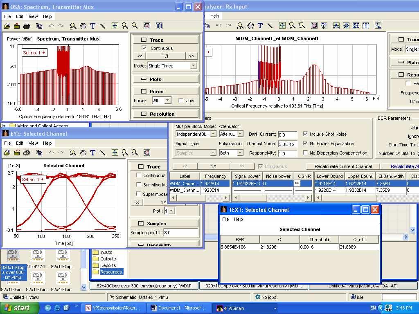
Task: Click Thermal Noise input field
Action: click(288, 144)
